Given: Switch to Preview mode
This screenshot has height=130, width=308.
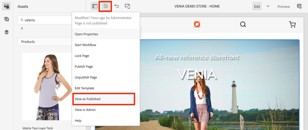Looking at the screenshot, I should (x=284, y=7).
